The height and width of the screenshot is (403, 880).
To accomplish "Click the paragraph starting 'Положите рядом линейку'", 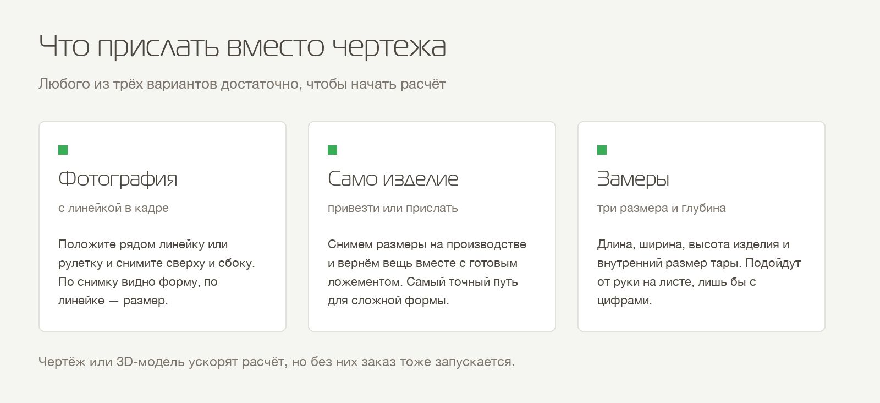I will point(157,273).
